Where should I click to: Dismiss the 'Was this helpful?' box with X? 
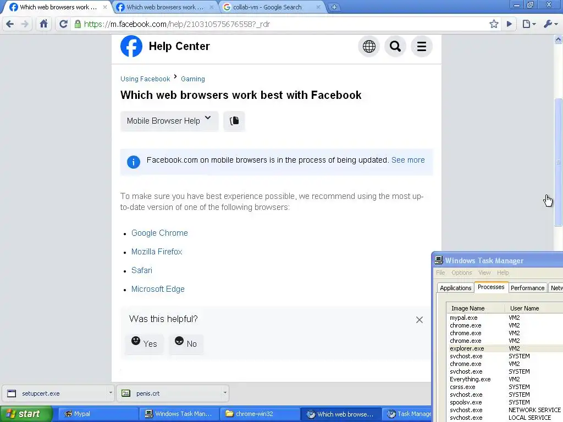pyautogui.click(x=419, y=320)
